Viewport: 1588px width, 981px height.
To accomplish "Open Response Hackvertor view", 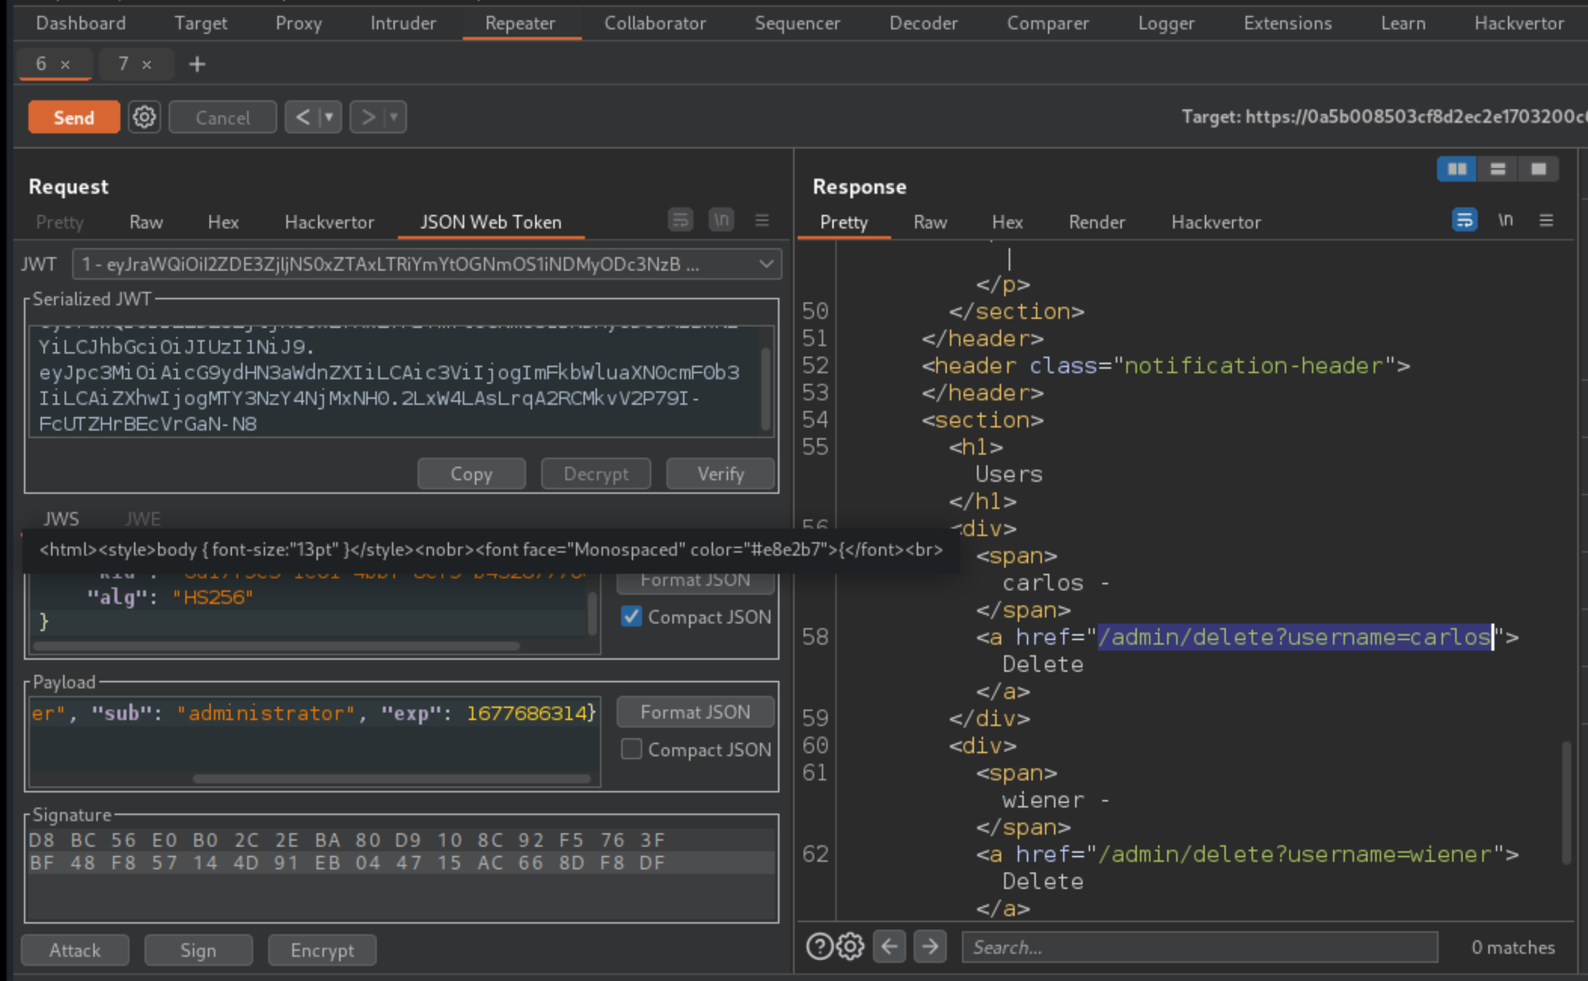I will click(x=1216, y=222).
